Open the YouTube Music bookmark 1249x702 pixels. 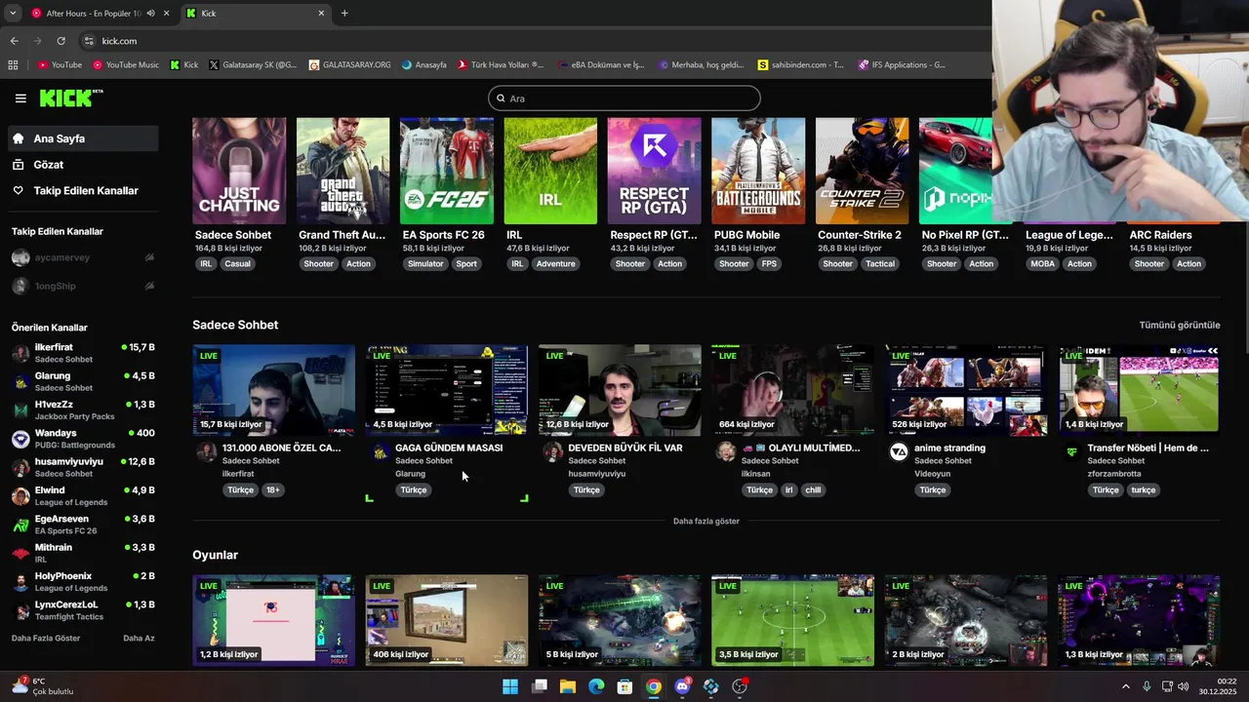click(126, 65)
